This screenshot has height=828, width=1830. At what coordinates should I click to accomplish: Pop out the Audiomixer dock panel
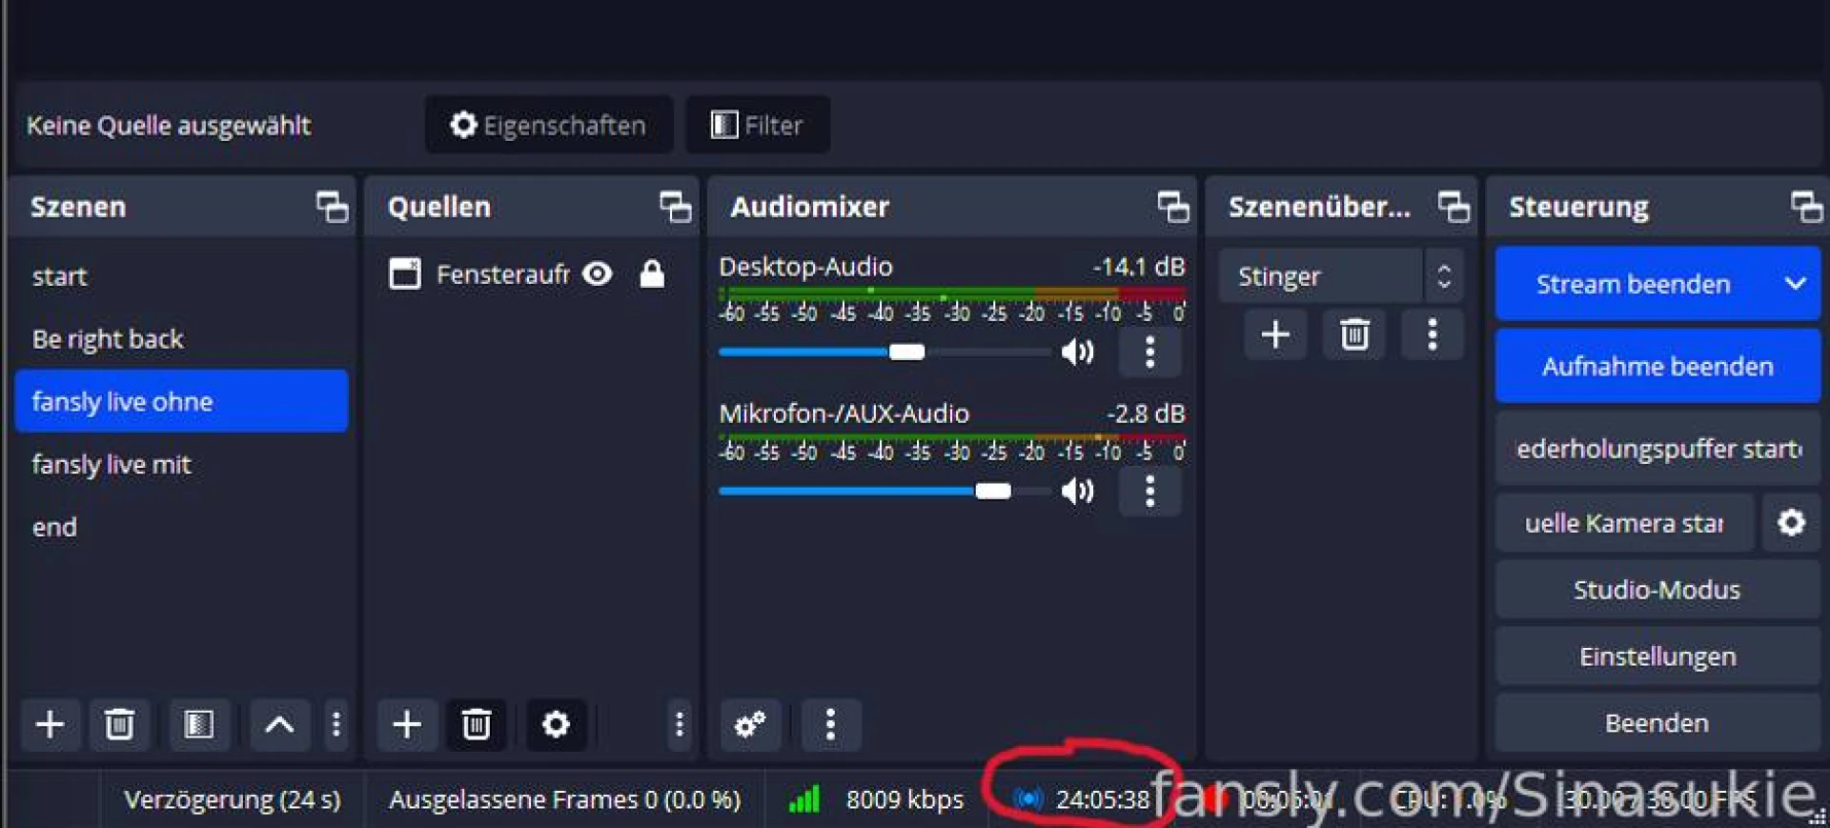(x=1172, y=207)
